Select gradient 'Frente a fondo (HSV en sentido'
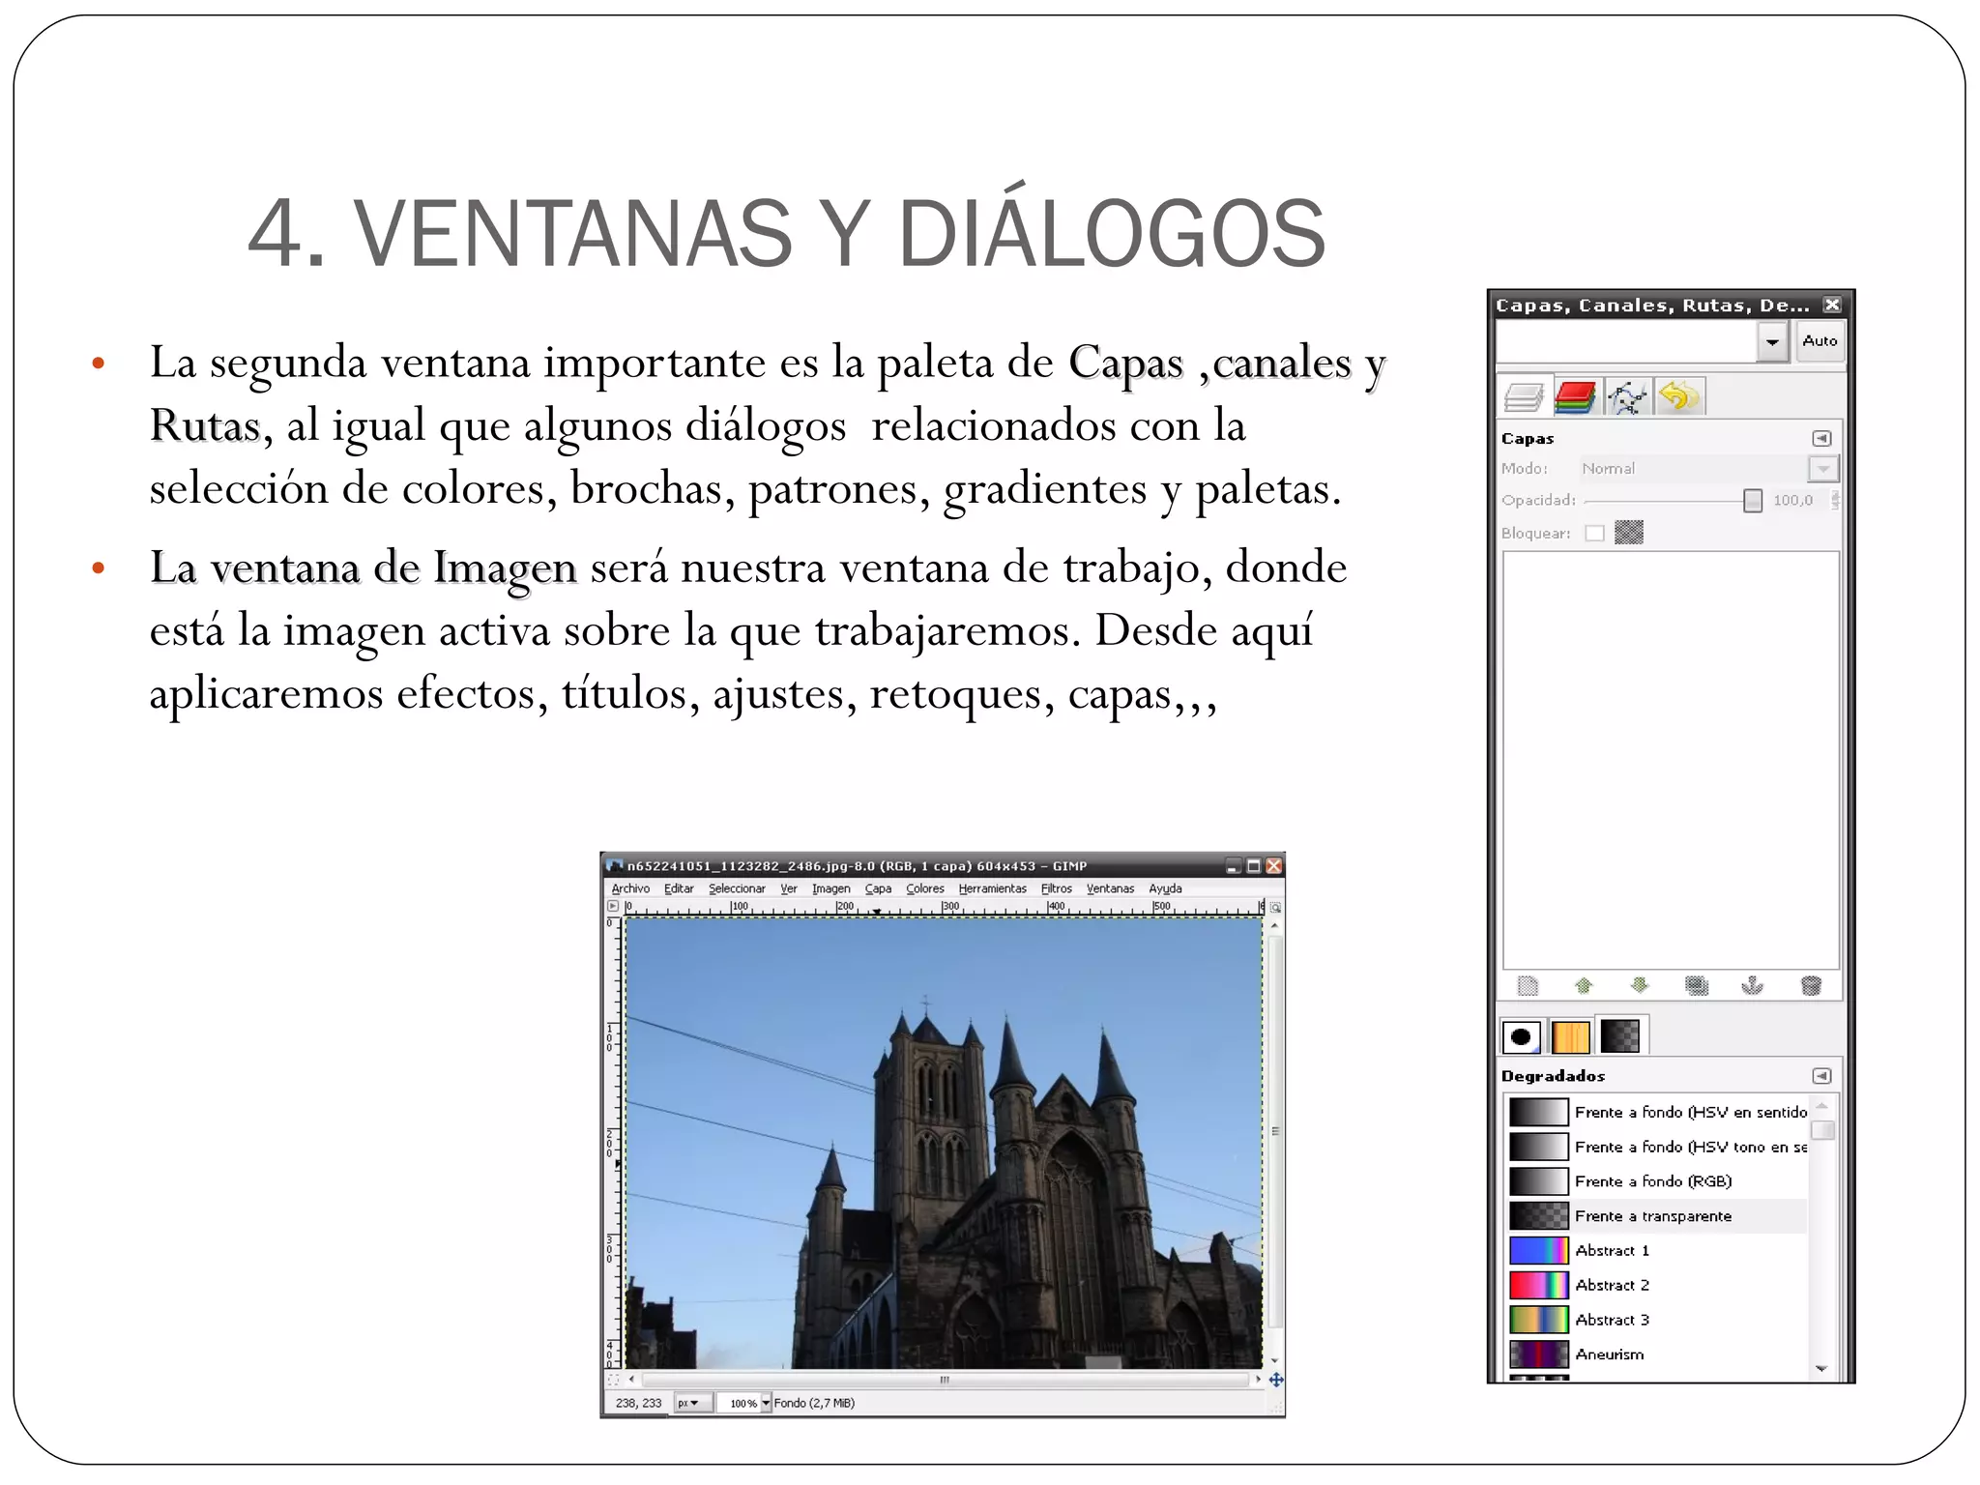The height and width of the screenshot is (1485, 1980). [x=1657, y=1112]
